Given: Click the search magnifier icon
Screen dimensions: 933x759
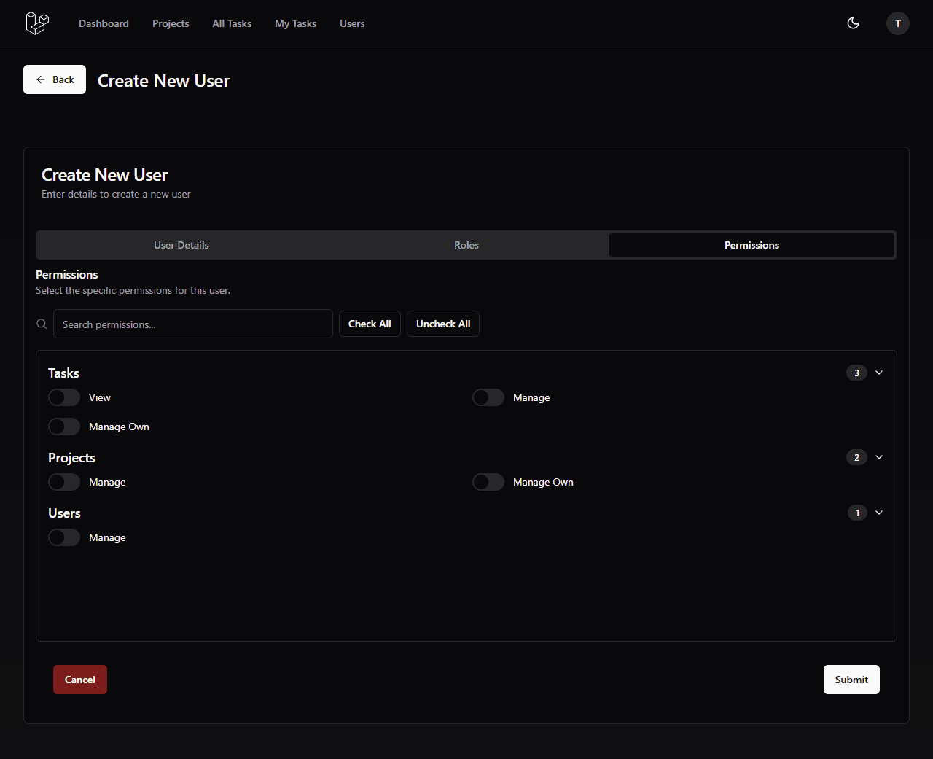Looking at the screenshot, I should pos(42,323).
